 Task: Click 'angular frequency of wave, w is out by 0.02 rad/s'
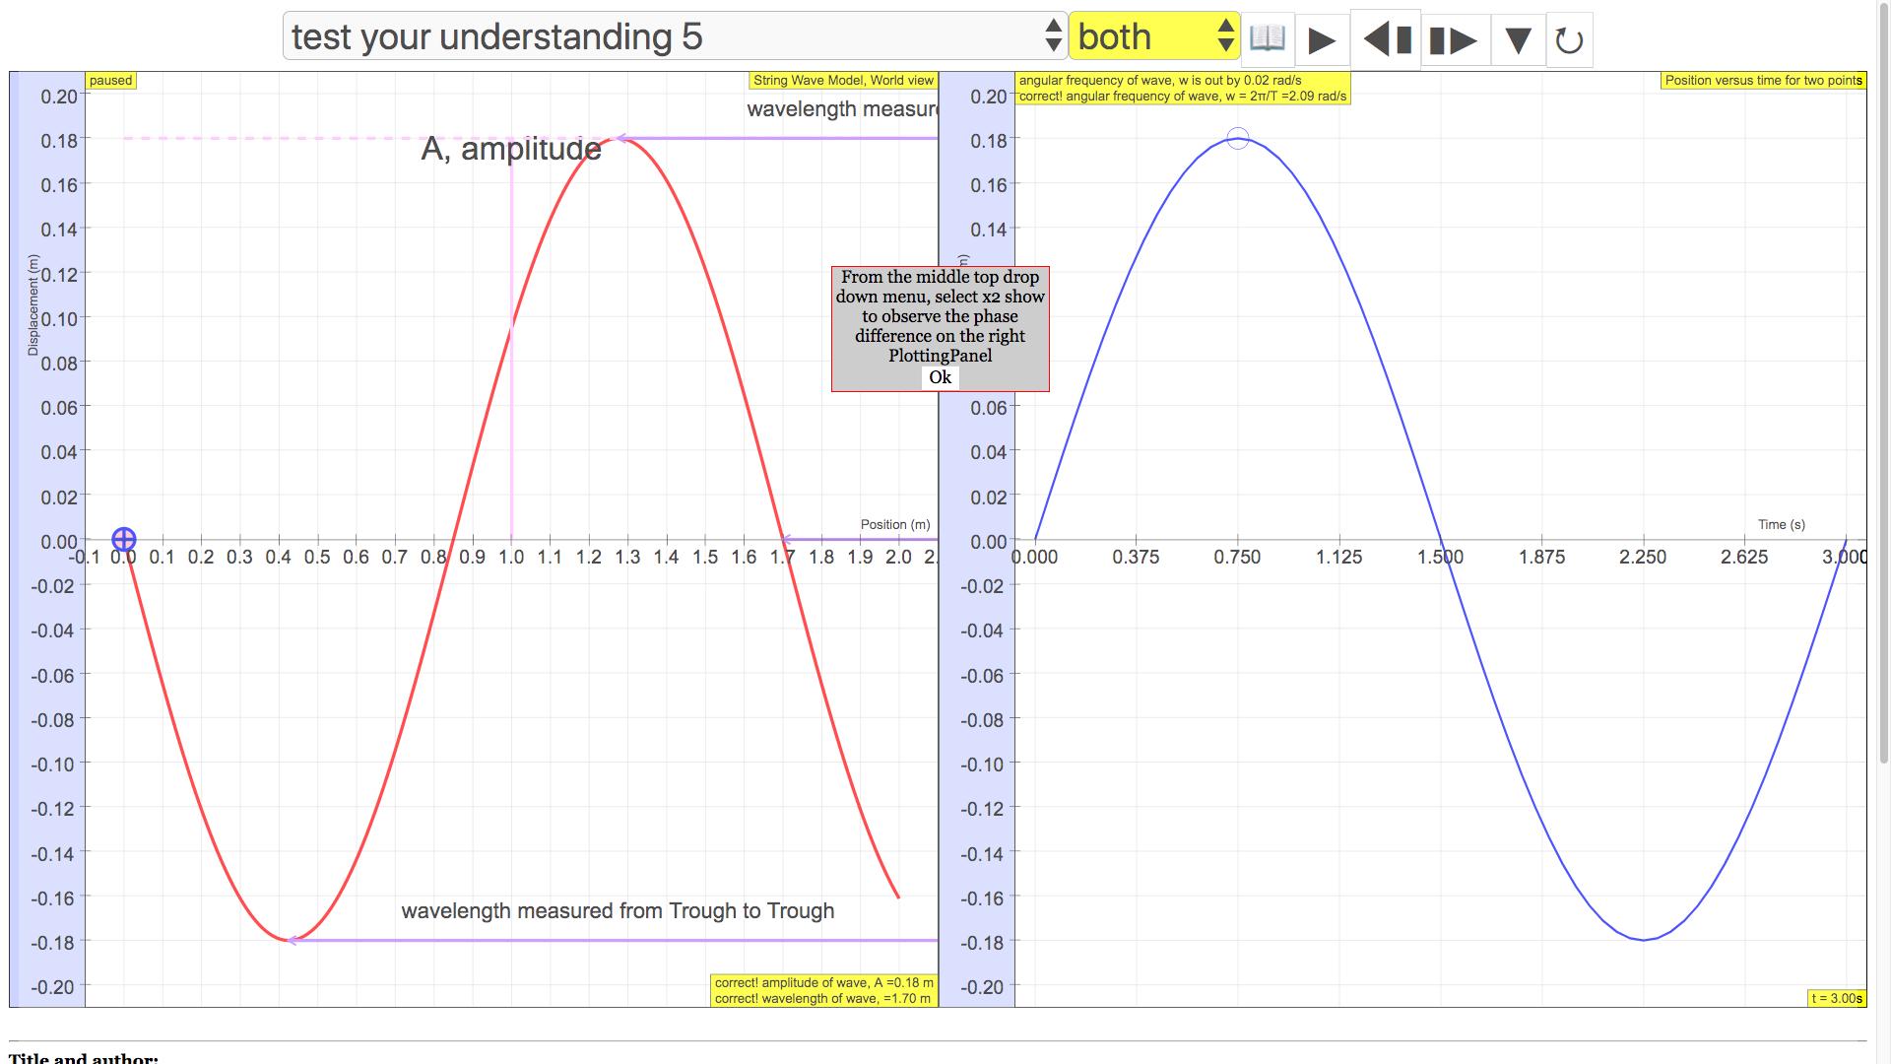point(1159,80)
